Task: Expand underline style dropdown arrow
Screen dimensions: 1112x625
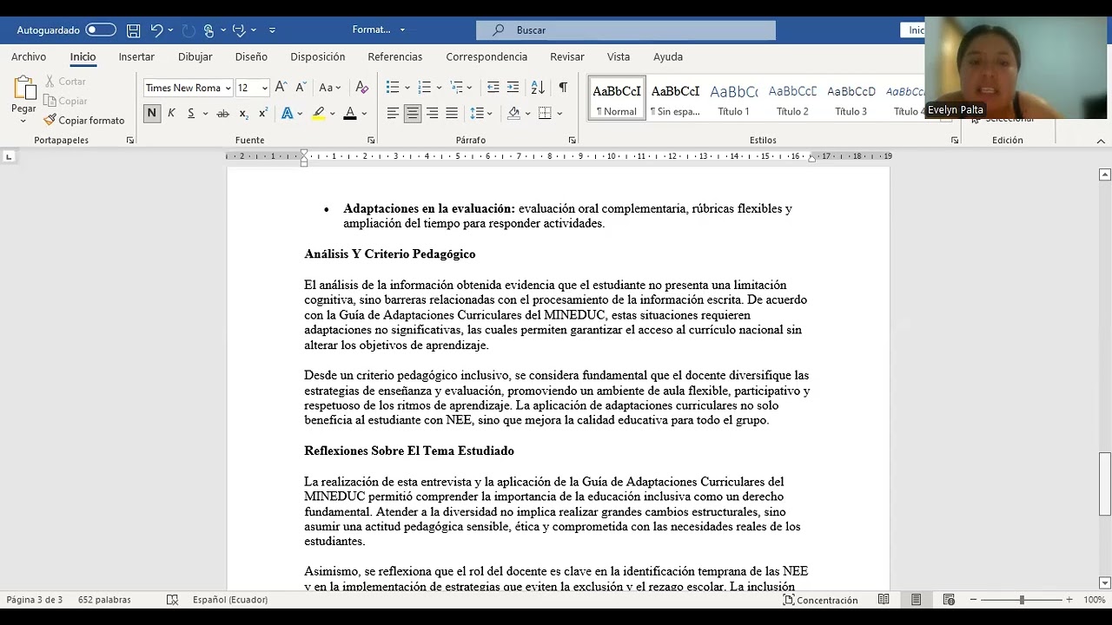Action: [205, 114]
